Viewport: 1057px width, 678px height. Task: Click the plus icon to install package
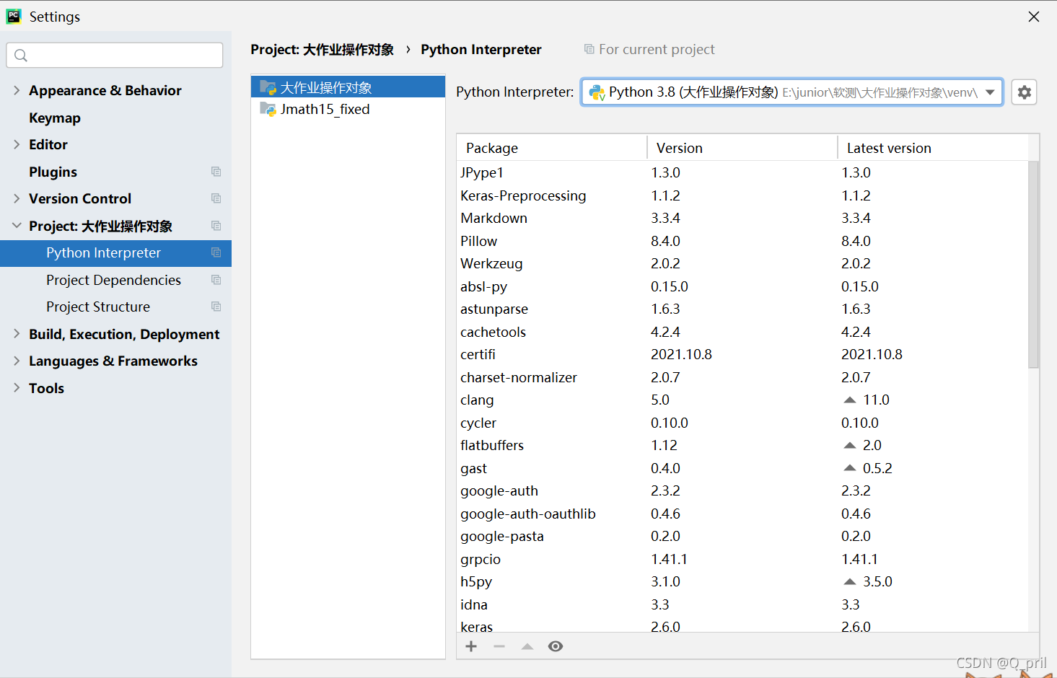click(x=471, y=646)
